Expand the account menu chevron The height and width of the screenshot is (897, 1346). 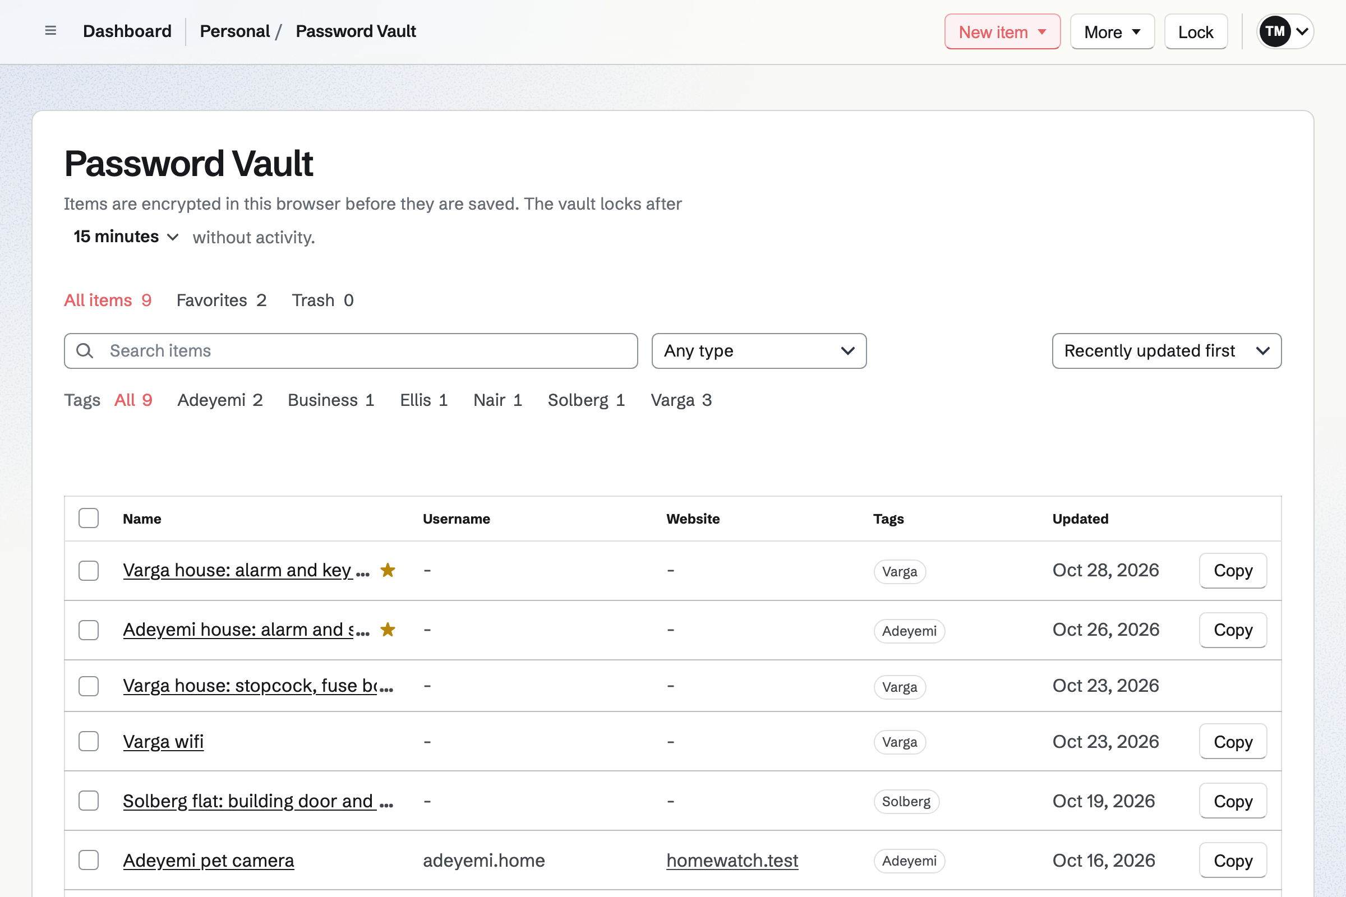tap(1302, 31)
